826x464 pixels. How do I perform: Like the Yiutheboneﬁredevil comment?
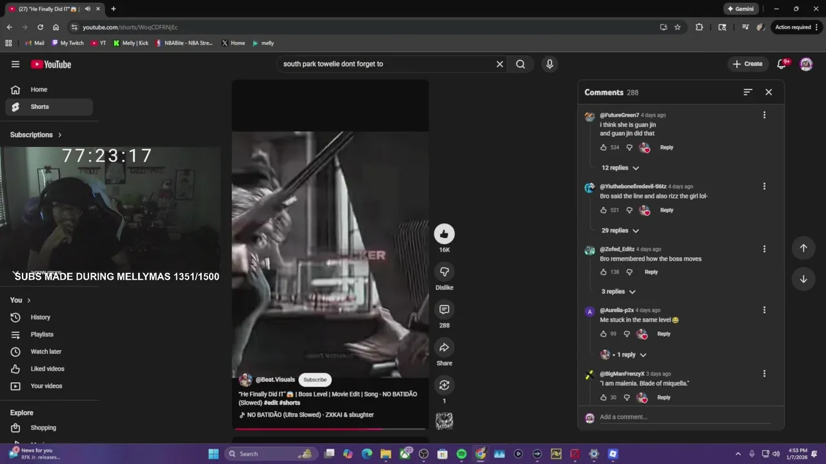tap(603, 210)
